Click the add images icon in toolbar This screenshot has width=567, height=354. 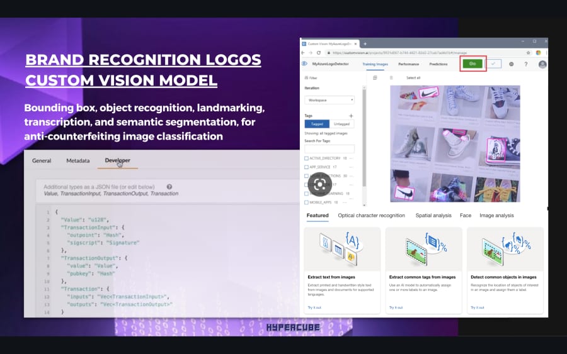click(375, 77)
